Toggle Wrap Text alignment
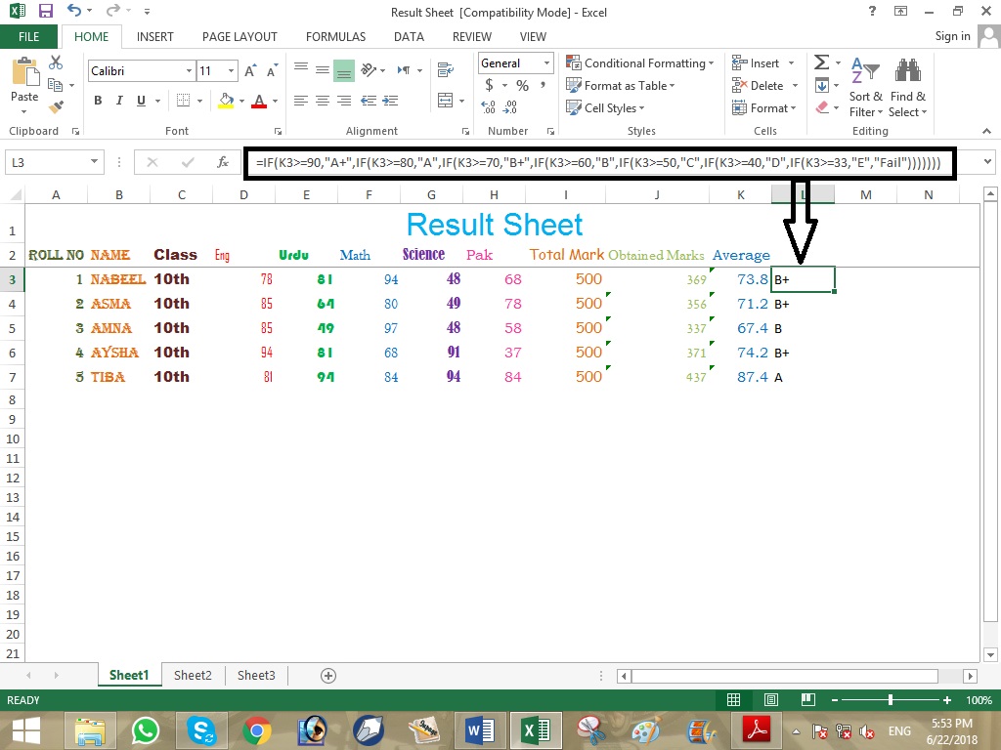 click(447, 71)
